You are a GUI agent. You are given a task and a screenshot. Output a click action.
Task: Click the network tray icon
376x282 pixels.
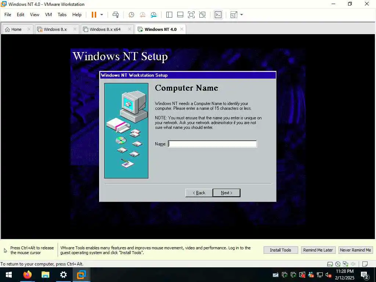pos(320,275)
